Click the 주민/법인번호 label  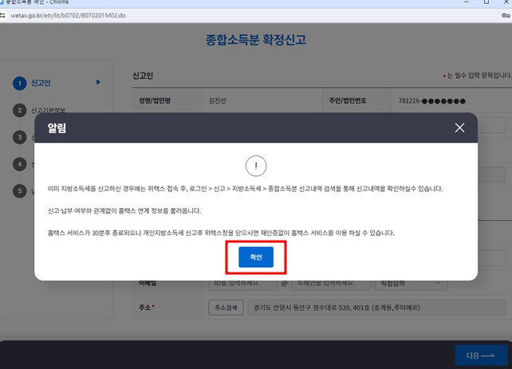point(348,100)
